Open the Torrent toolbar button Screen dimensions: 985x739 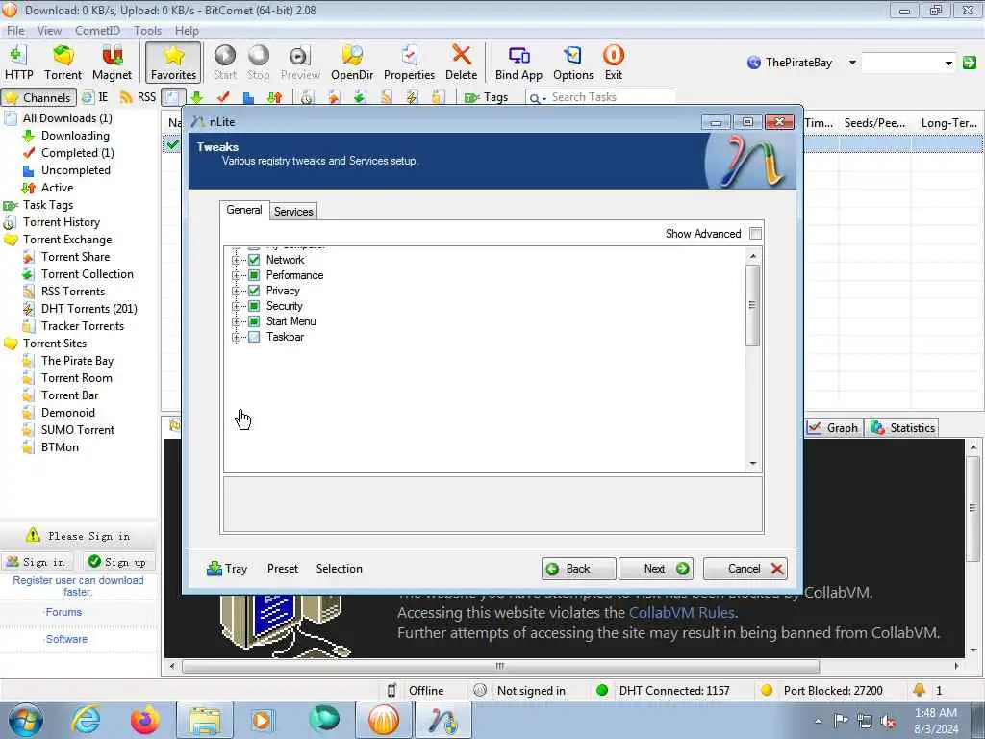(63, 63)
